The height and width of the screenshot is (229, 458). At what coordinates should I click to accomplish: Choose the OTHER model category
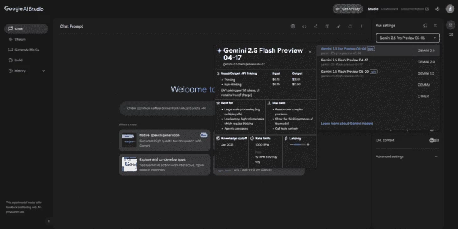click(426, 96)
